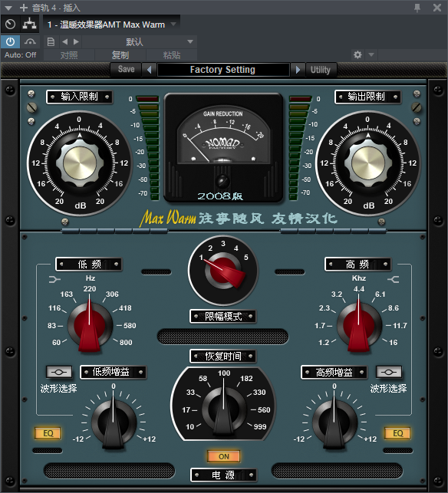Click the high shelf symbol above Khz knob
Viewport: 448px width, 493px height.
[x=394, y=279]
